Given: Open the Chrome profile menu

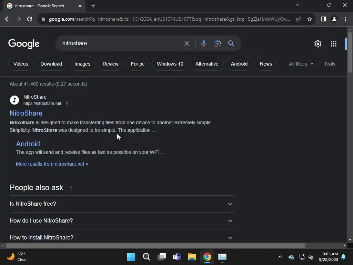Looking at the screenshot, I should click(x=334, y=19).
